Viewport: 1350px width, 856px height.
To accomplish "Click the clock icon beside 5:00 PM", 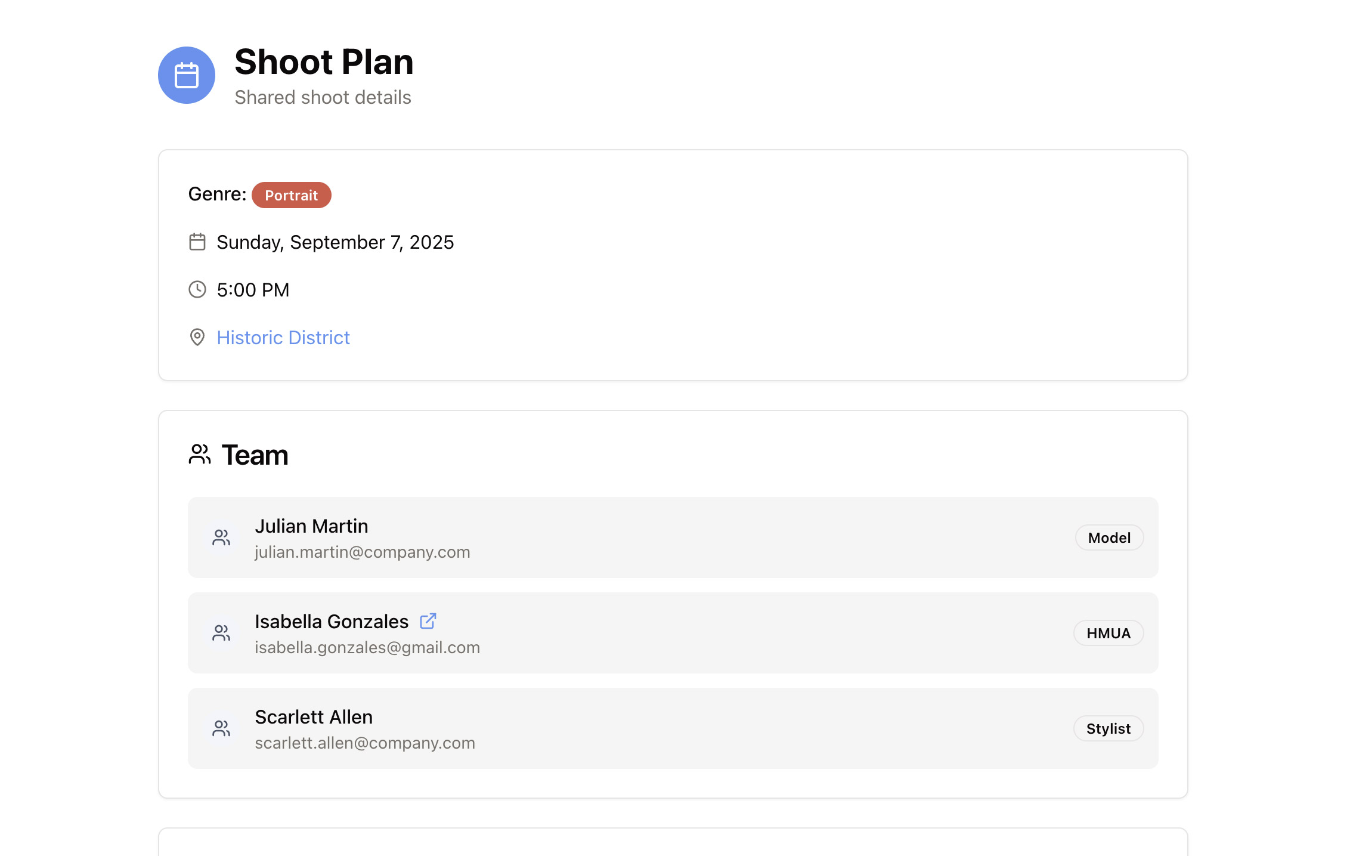I will [197, 289].
